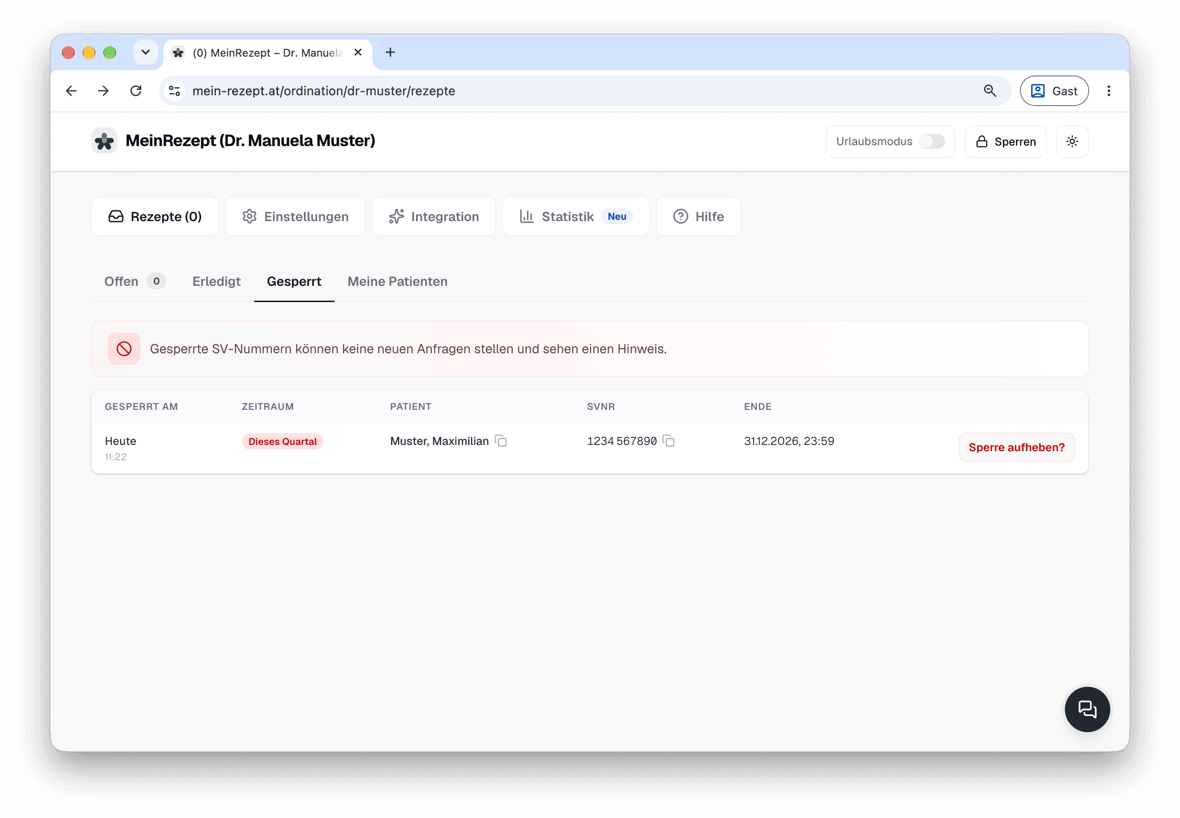Open the Statistik section
This screenshot has height=818, width=1180.
pos(575,216)
